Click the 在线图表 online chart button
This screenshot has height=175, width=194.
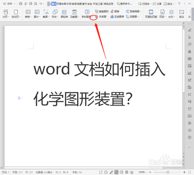pos(117,17)
